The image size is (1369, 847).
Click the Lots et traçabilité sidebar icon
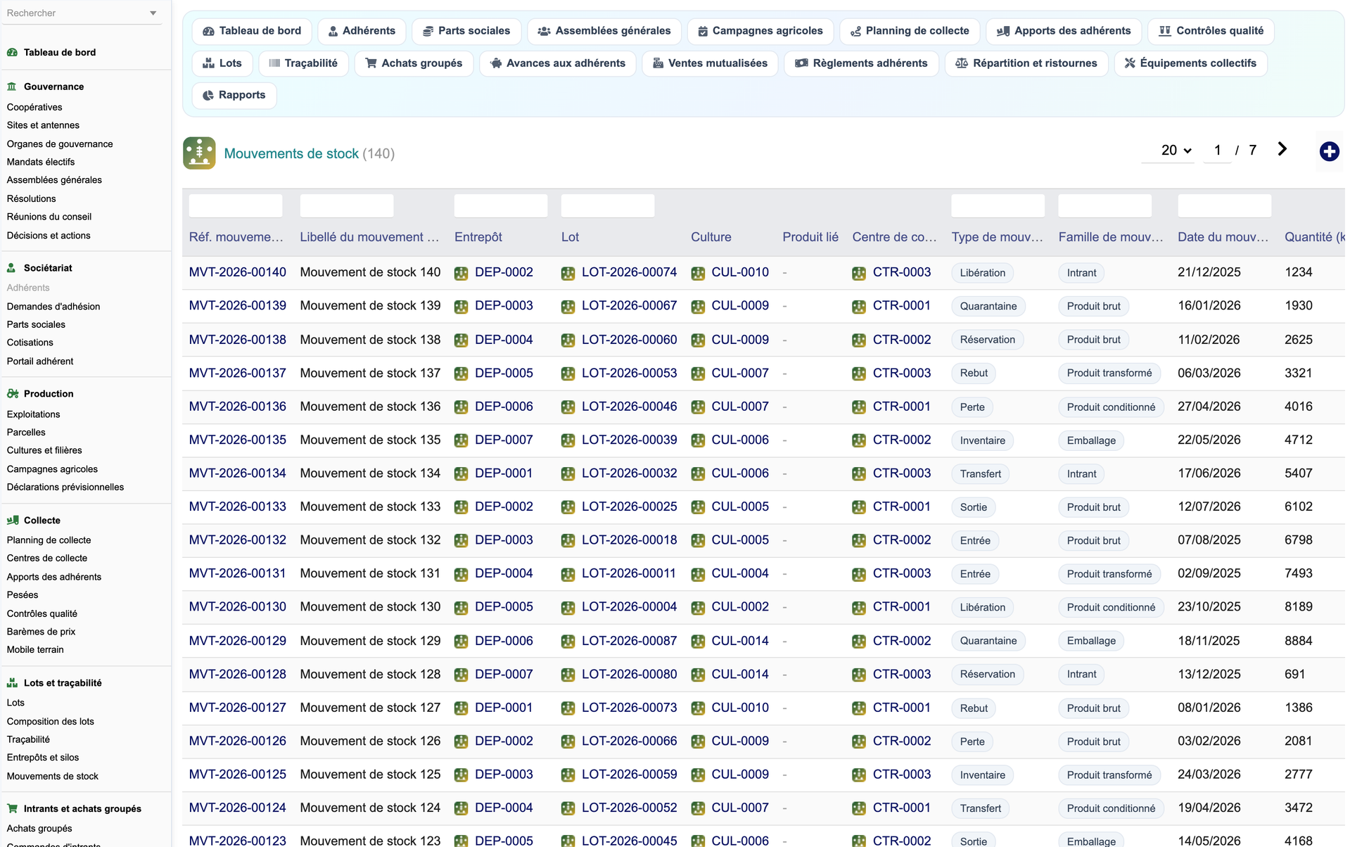12,683
